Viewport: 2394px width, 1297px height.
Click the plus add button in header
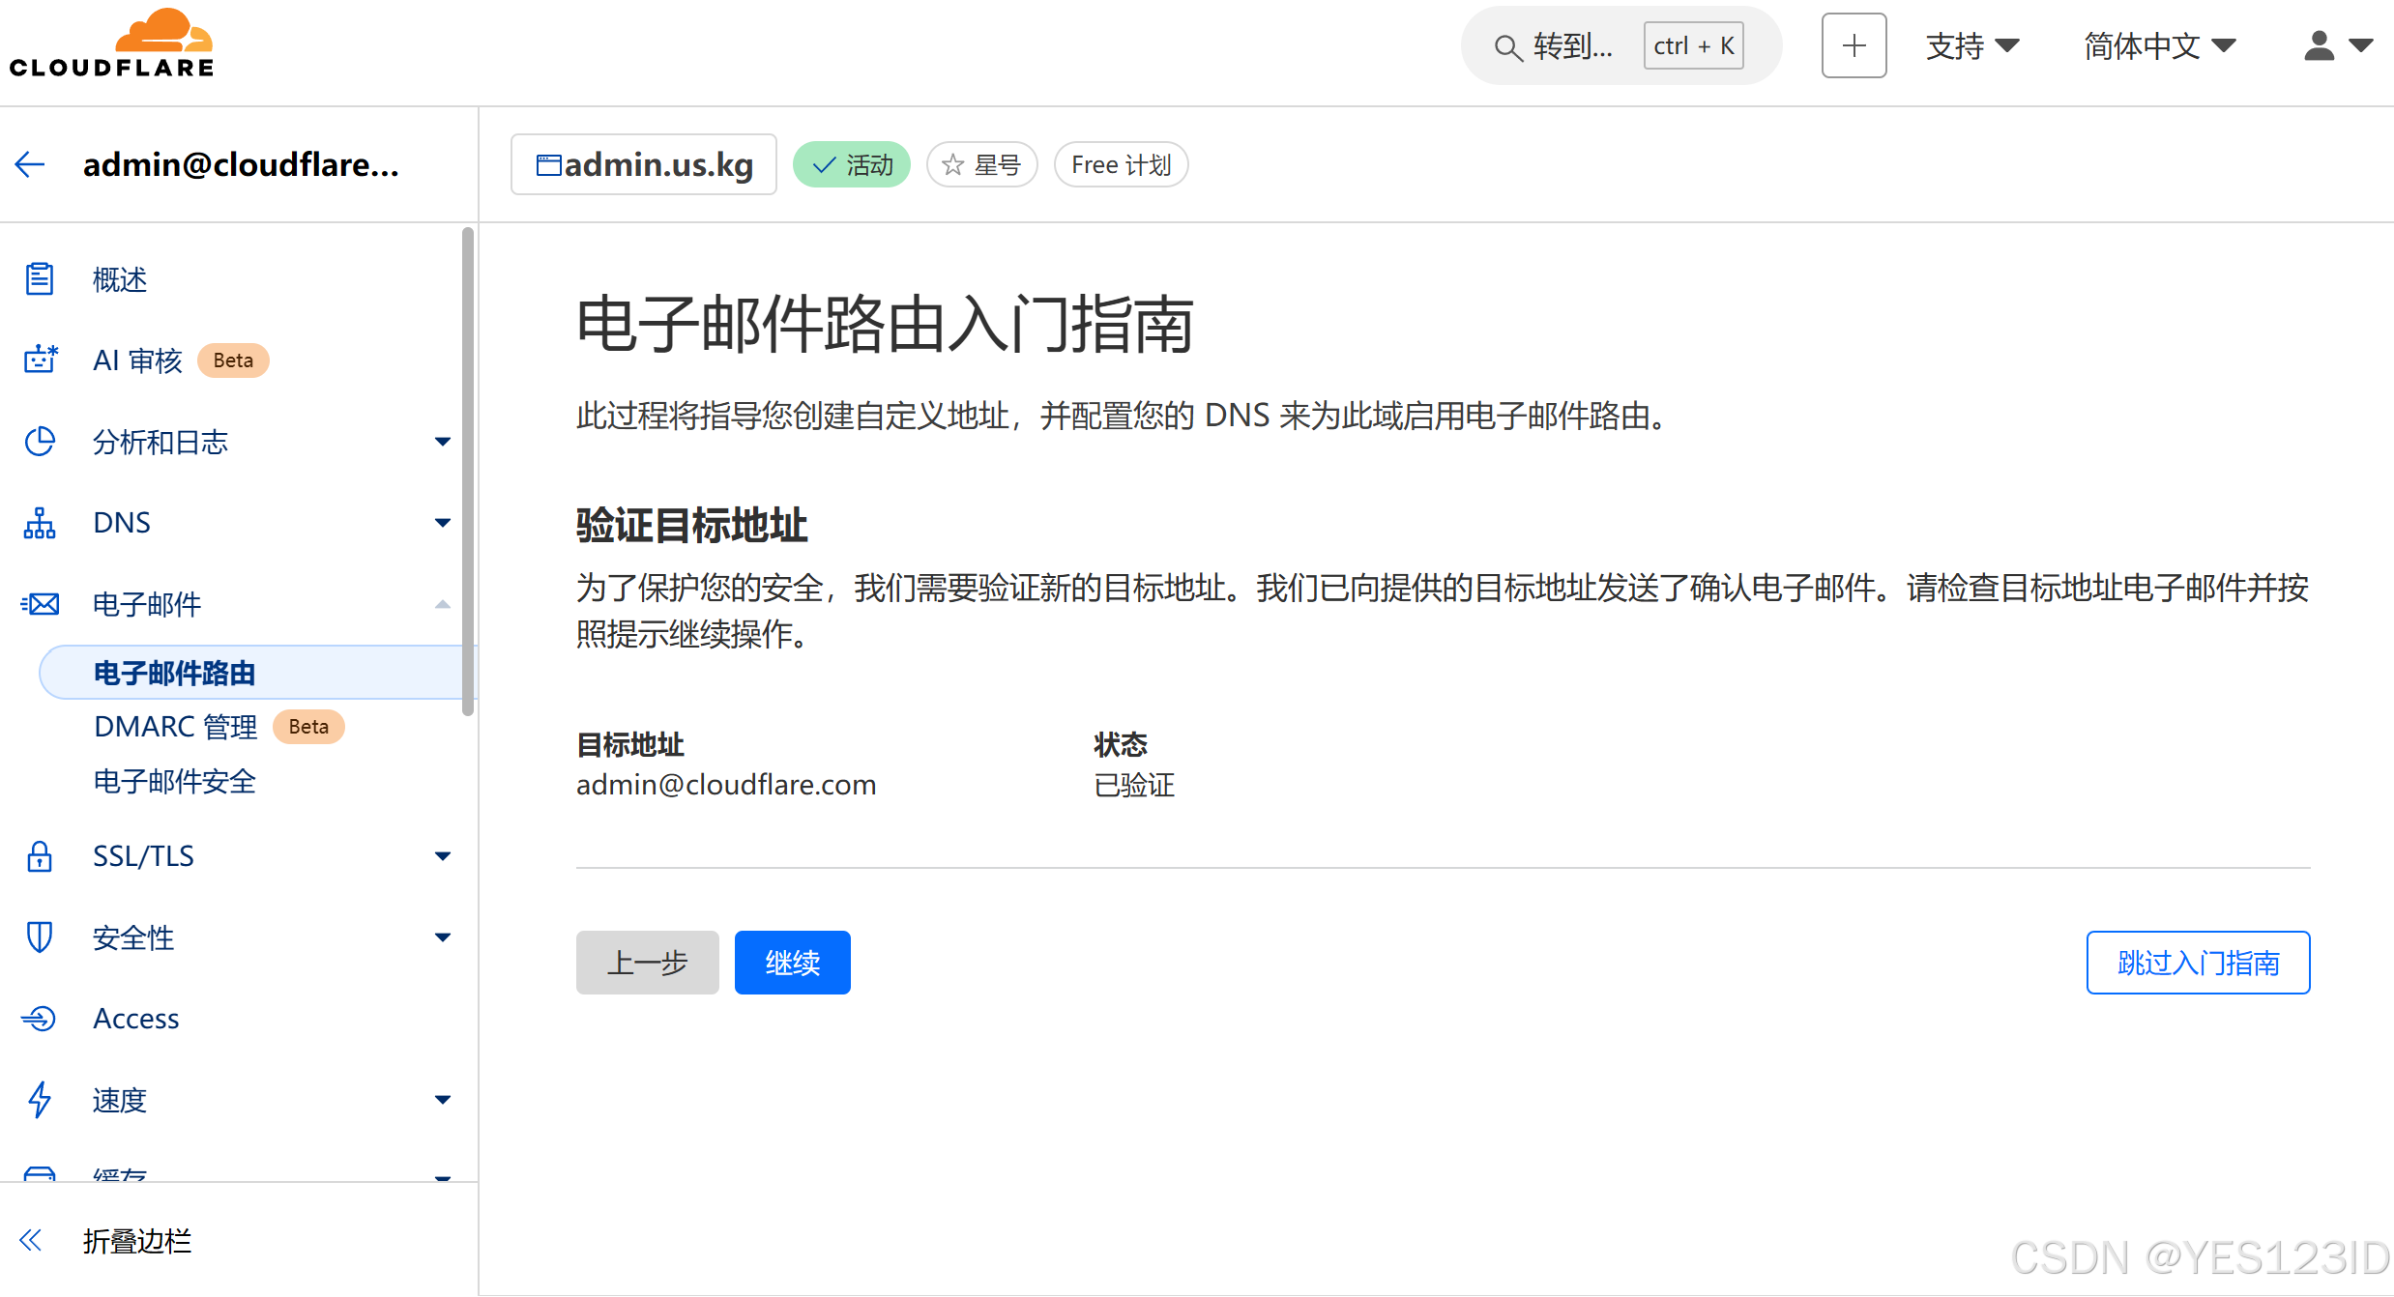coord(1854,45)
